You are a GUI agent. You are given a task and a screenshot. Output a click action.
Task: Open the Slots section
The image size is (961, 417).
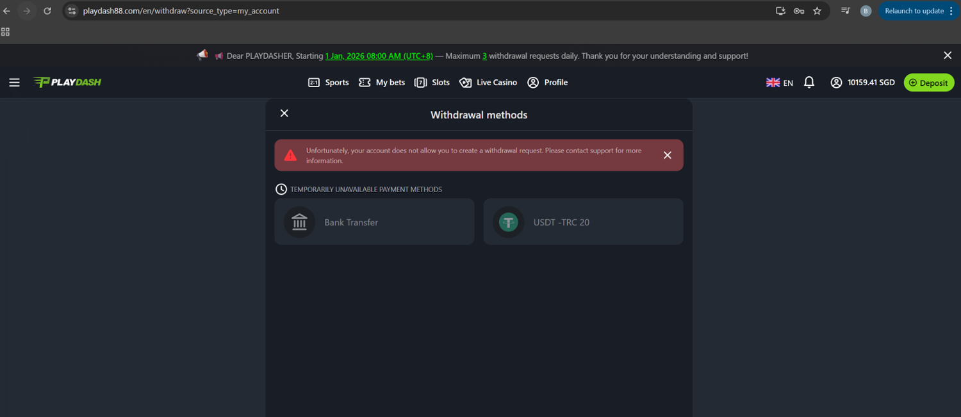point(432,83)
